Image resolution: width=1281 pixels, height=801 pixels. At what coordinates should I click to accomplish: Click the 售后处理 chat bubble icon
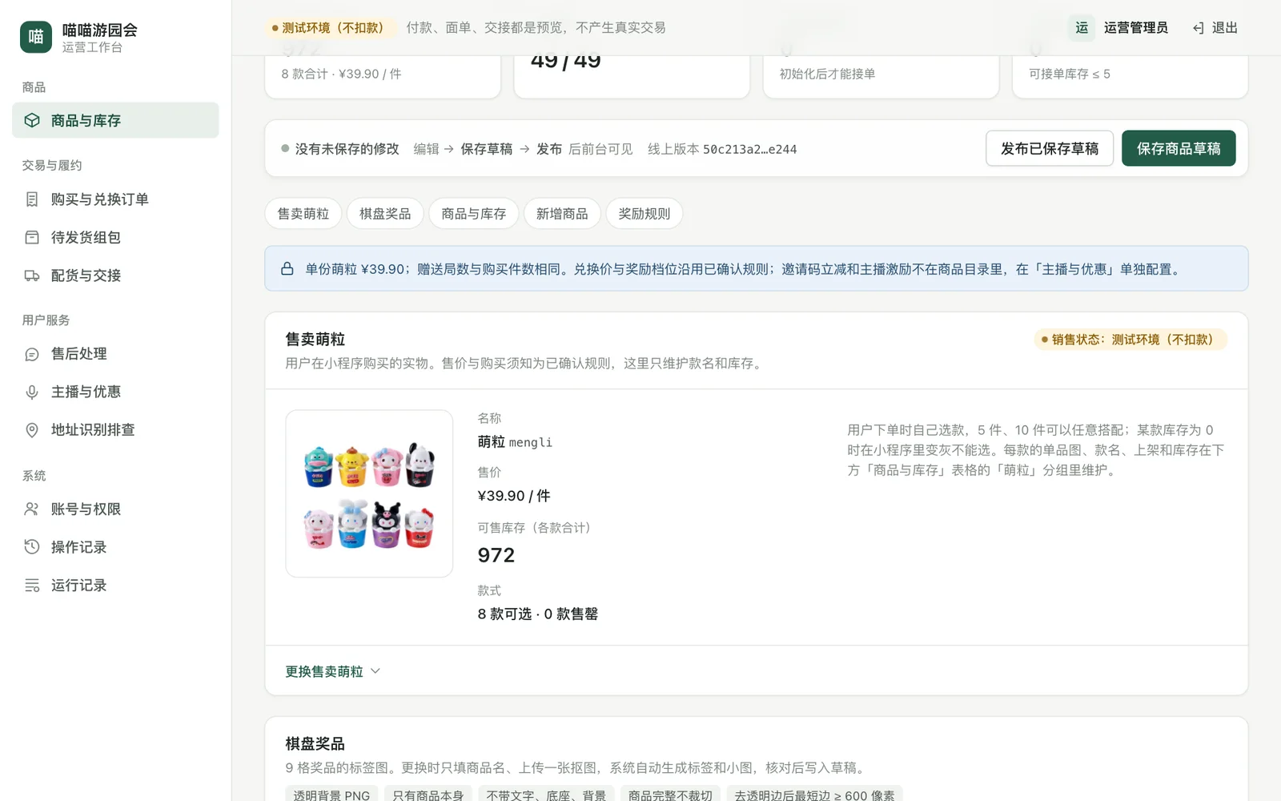pos(32,354)
